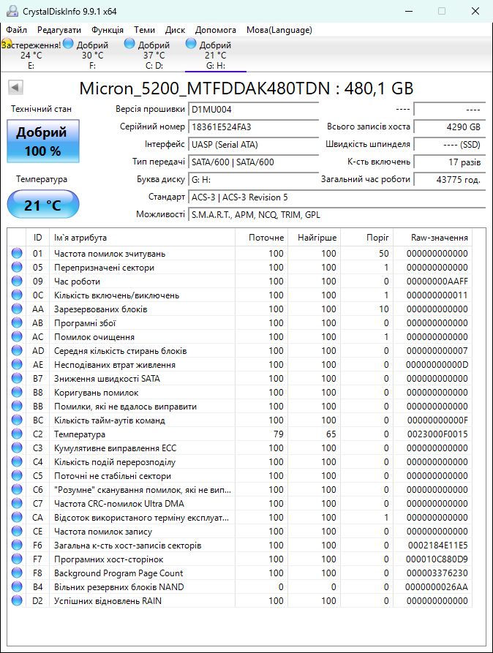Click status orb of Час роботи row
The width and height of the screenshot is (493, 653).
point(17,281)
